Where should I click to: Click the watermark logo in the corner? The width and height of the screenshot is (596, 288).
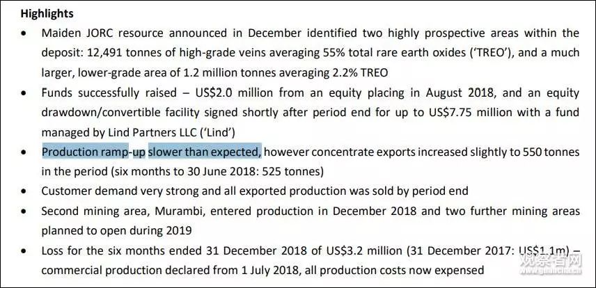[551, 264]
